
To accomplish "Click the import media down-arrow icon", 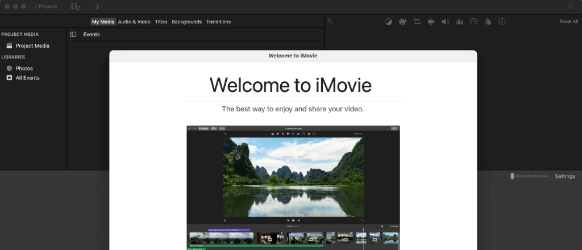I will 97,6.
